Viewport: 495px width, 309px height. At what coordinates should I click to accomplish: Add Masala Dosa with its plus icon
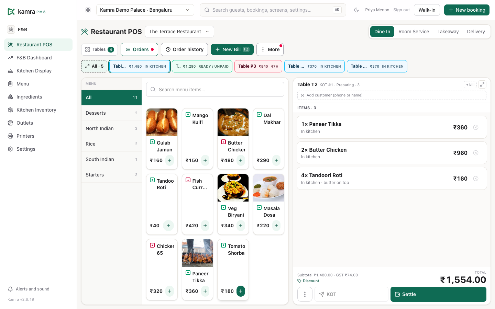tap(276, 226)
